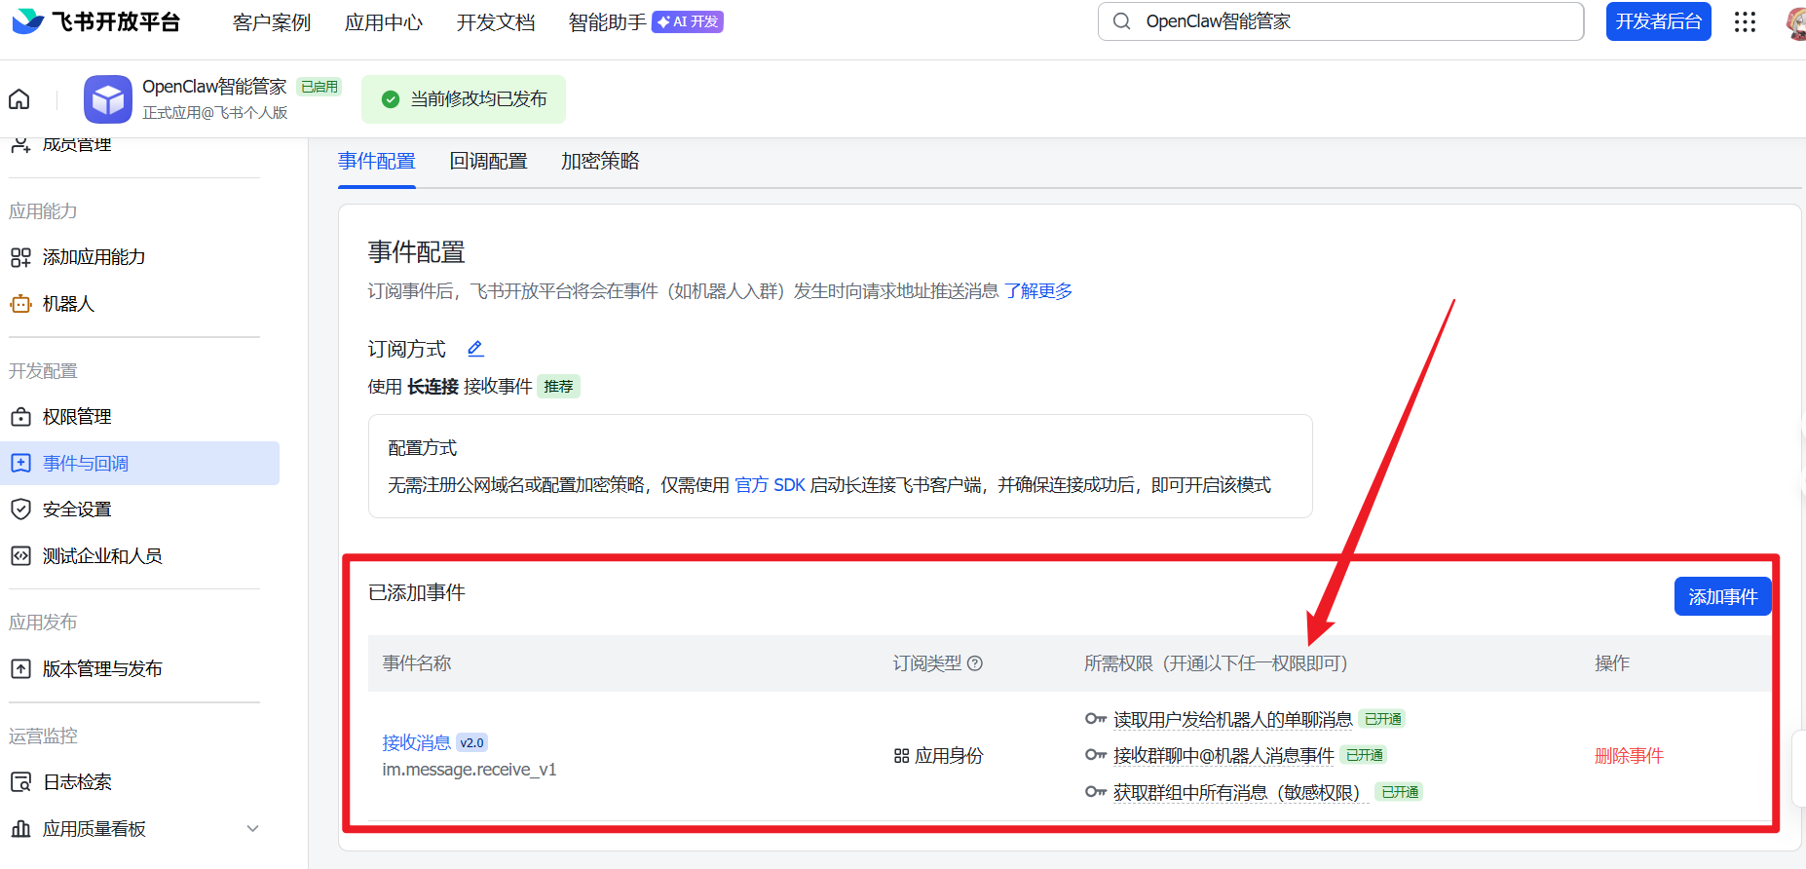The width and height of the screenshot is (1806, 869).
Task: Click the 添加应用能力 sidebar icon
Action: 20,257
